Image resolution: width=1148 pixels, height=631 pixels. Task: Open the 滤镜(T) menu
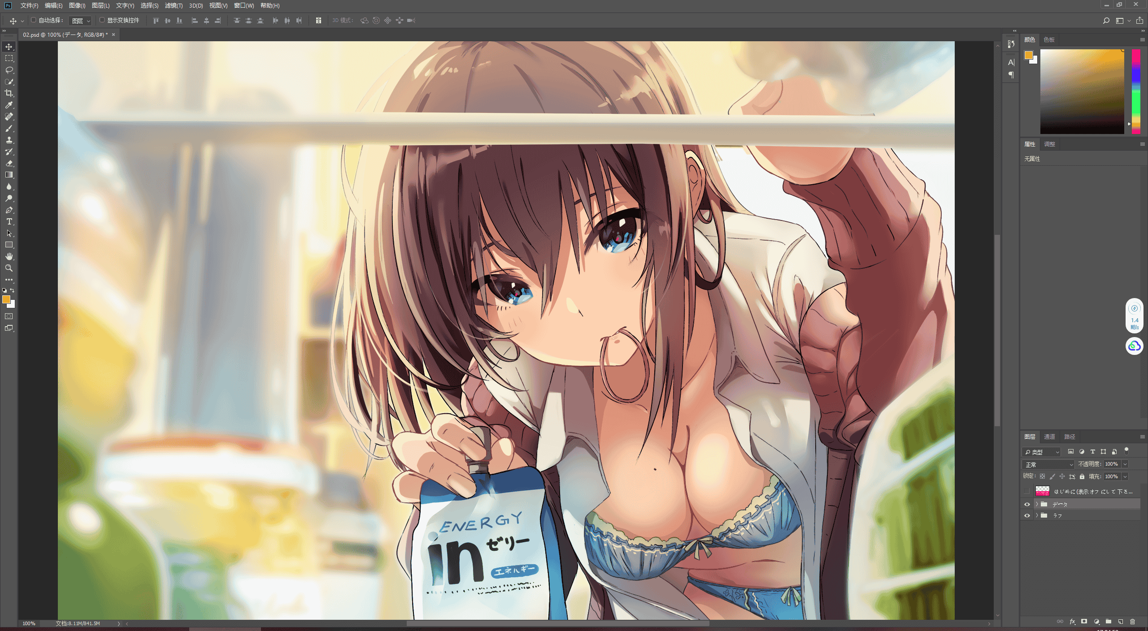tap(174, 5)
